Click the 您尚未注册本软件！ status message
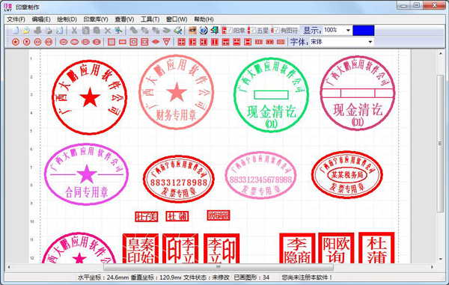The image size is (449, 285). [307, 278]
